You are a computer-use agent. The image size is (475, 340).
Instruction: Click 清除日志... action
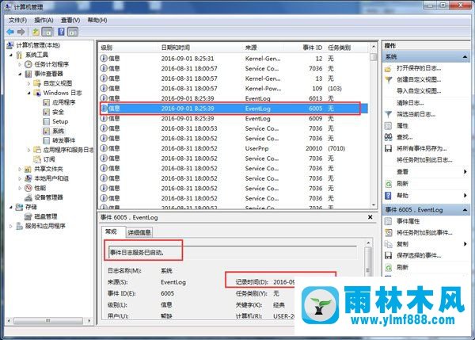410,103
